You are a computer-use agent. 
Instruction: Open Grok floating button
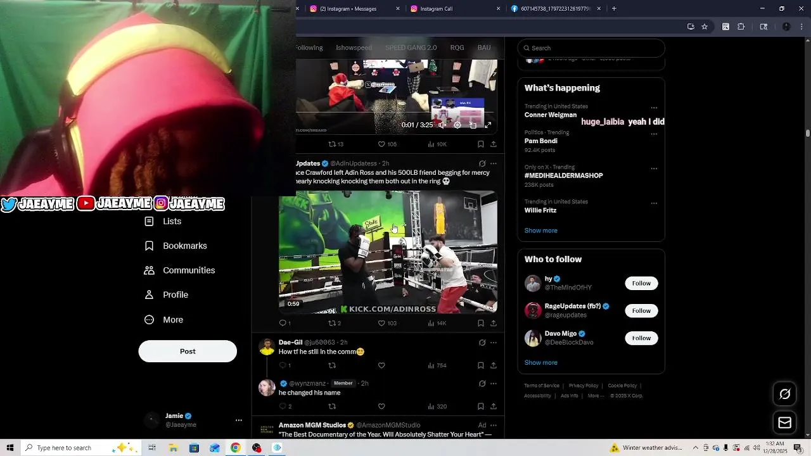(784, 394)
